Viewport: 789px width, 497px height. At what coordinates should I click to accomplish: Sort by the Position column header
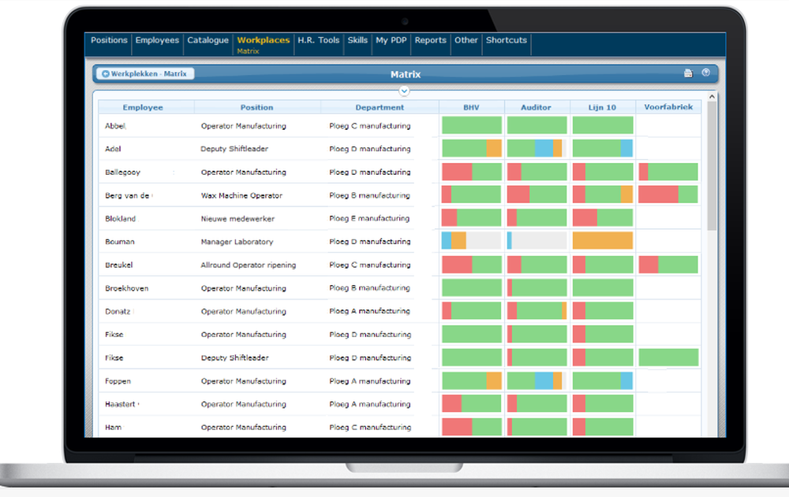coord(256,108)
